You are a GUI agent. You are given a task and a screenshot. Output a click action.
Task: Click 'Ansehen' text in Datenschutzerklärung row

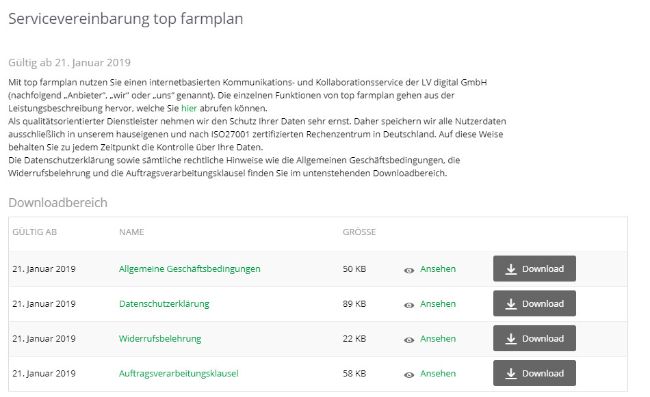438,303
